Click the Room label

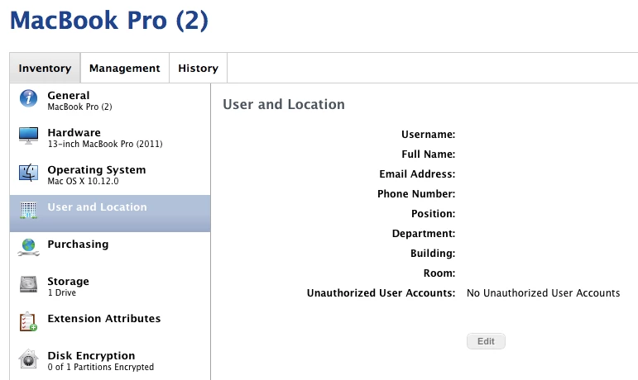coord(439,273)
